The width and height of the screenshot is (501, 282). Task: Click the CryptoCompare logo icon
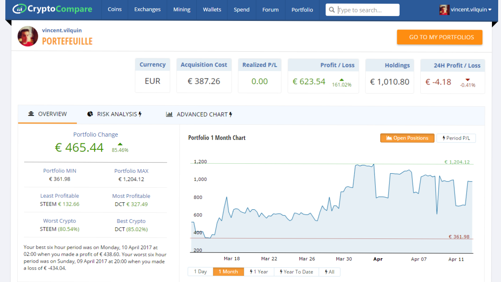(19, 9)
